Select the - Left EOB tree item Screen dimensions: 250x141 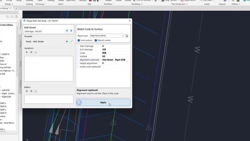coord(5,90)
